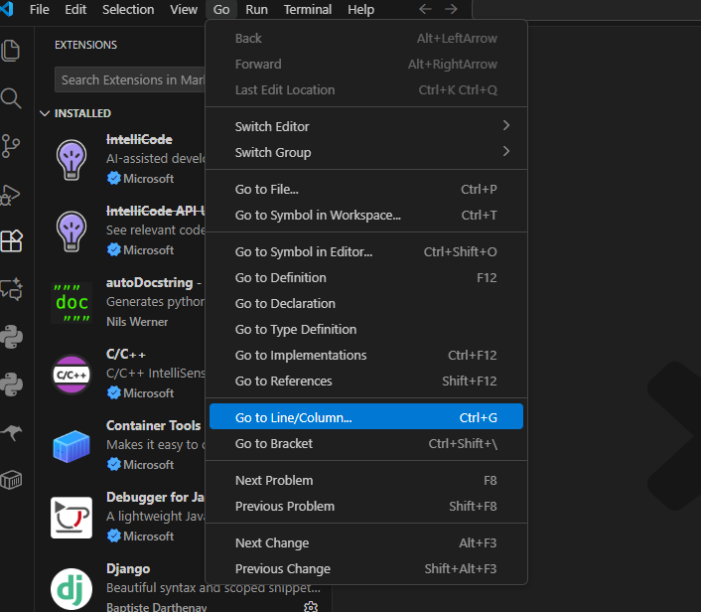
Task: Click verified badge beside C/C++ Microsoft publisher
Action: (x=114, y=392)
